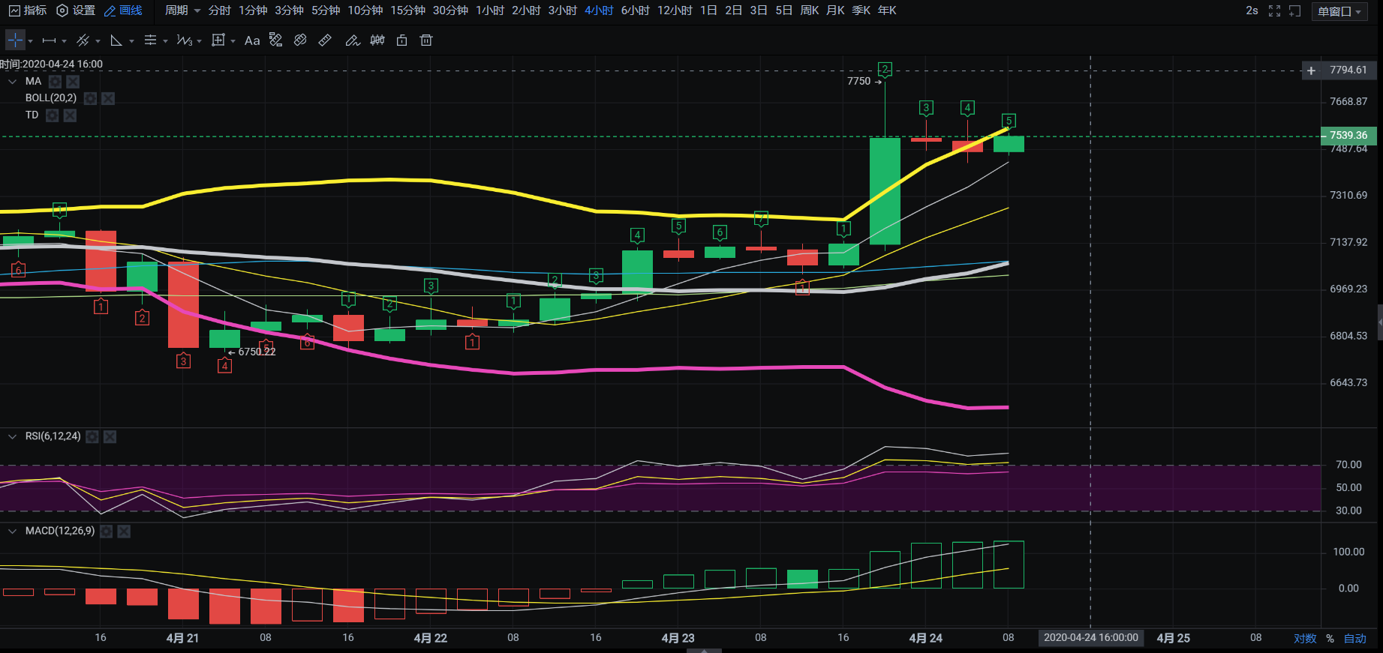Select the parallel channel drawing tool
The height and width of the screenshot is (653, 1383).
[83, 40]
